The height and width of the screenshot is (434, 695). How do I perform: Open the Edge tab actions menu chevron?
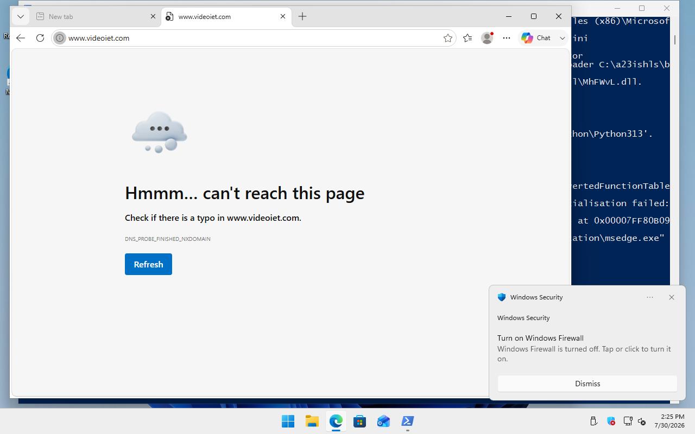tap(21, 16)
